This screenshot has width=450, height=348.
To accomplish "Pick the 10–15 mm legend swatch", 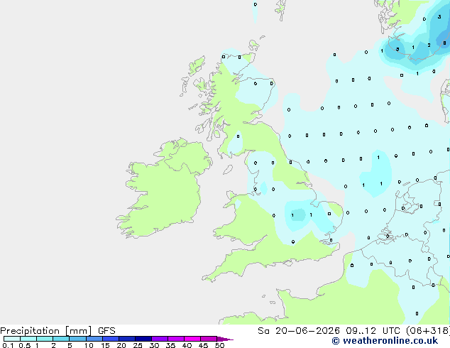I will pos(94,339).
